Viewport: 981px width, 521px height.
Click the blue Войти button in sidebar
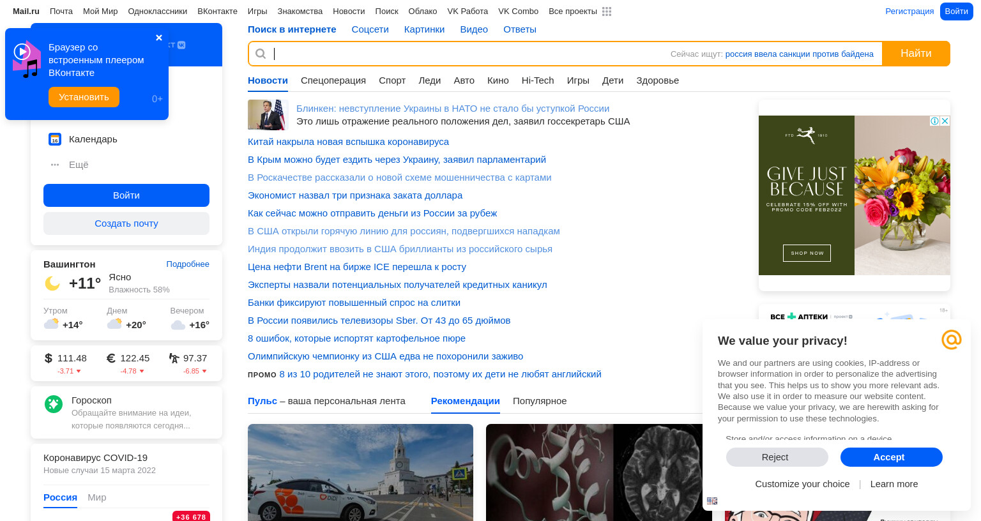pos(126,195)
